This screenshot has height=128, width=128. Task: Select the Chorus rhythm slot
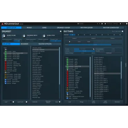(112, 38)
